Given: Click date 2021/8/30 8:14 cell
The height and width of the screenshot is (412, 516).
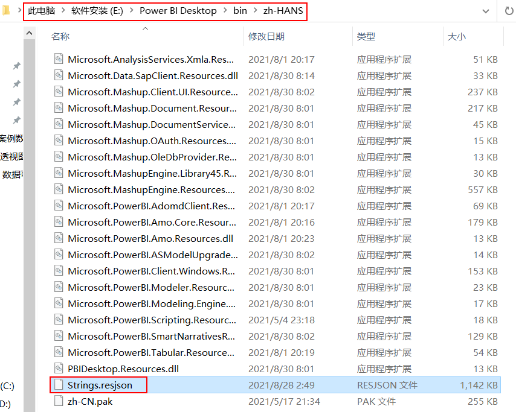Looking at the screenshot, I should 282,76.
